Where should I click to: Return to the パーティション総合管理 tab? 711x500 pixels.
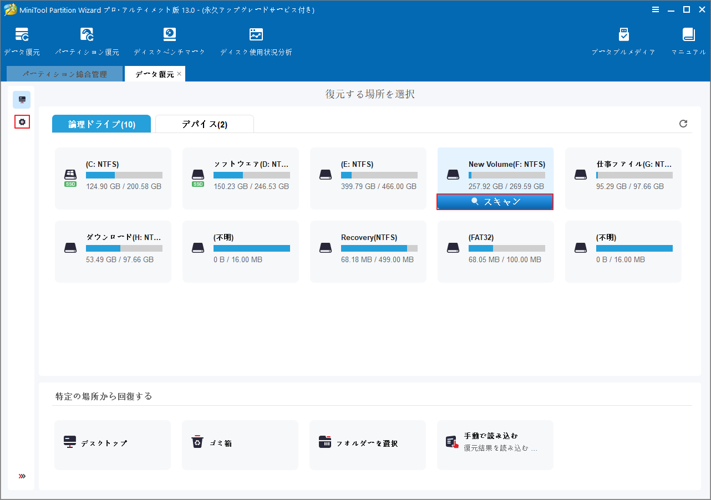pos(64,73)
